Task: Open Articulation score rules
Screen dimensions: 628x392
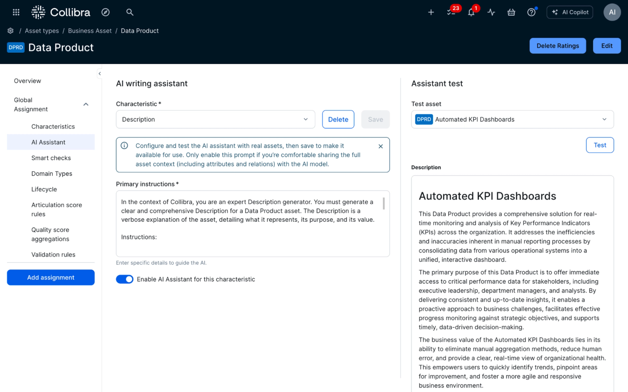Action: coord(57,210)
